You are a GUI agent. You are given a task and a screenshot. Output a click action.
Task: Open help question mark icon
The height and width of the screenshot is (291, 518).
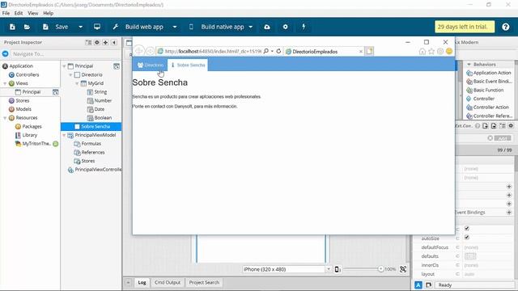click(505, 27)
